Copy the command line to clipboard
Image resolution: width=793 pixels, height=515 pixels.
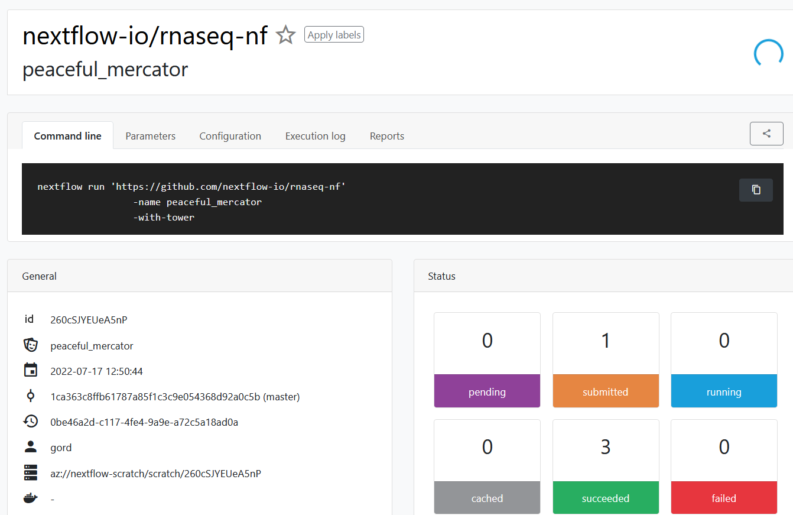click(756, 190)
